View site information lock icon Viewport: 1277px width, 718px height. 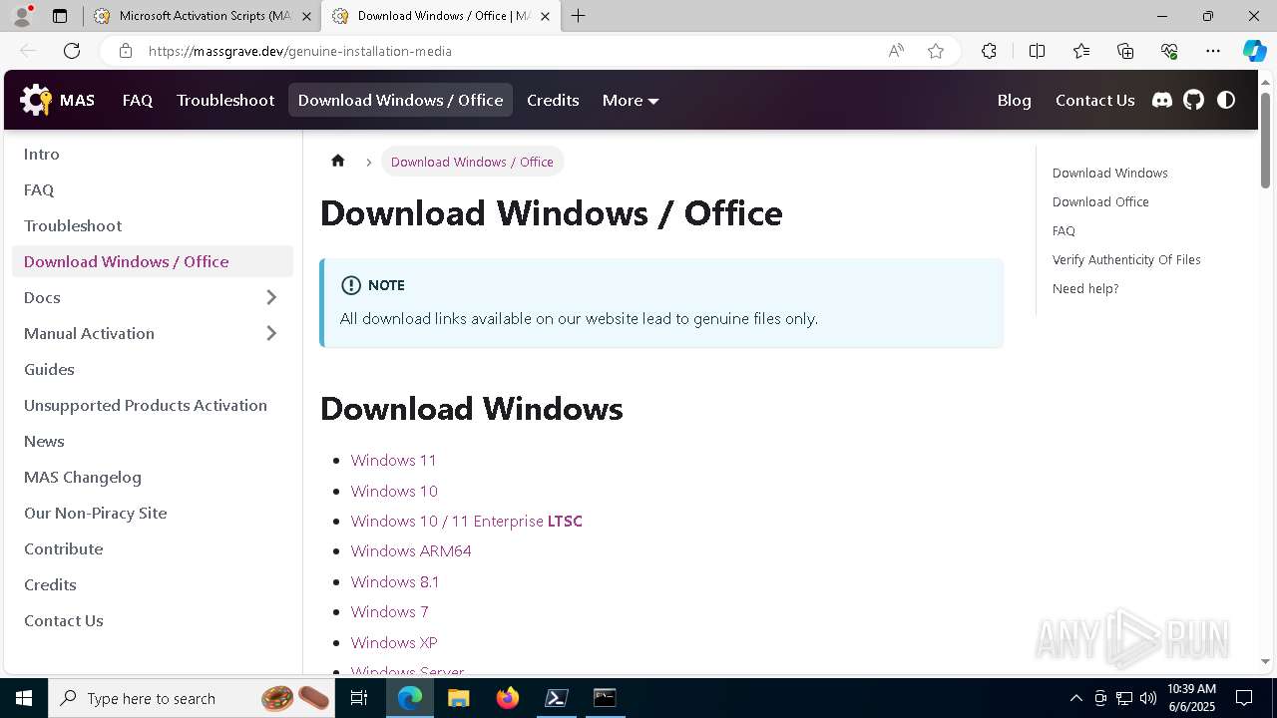click(x=126, y=51)
